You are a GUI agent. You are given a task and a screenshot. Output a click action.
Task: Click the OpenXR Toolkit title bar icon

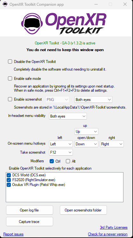[5, 4]
